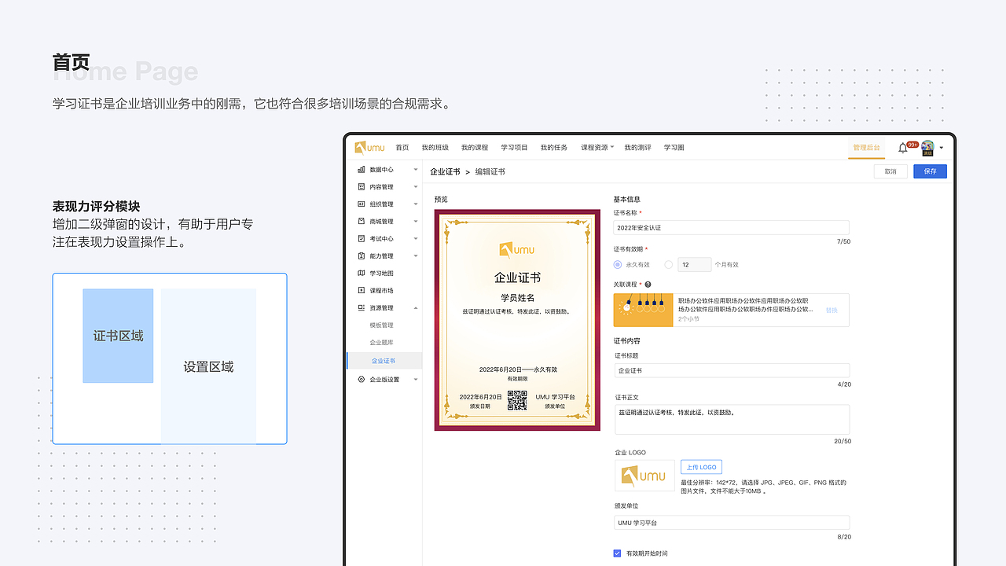
Task: Click the UMU logo in top bar
Action: point(368,147)
